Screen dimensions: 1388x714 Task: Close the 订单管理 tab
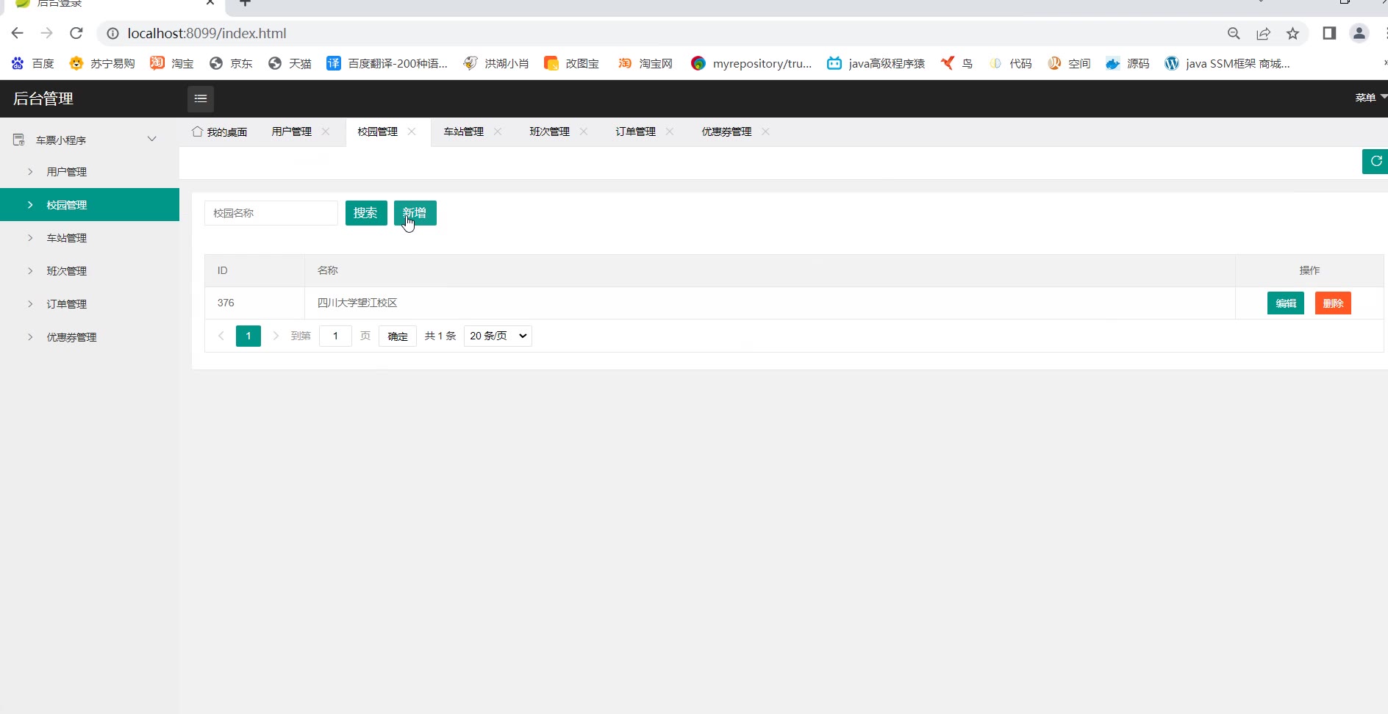670,131
